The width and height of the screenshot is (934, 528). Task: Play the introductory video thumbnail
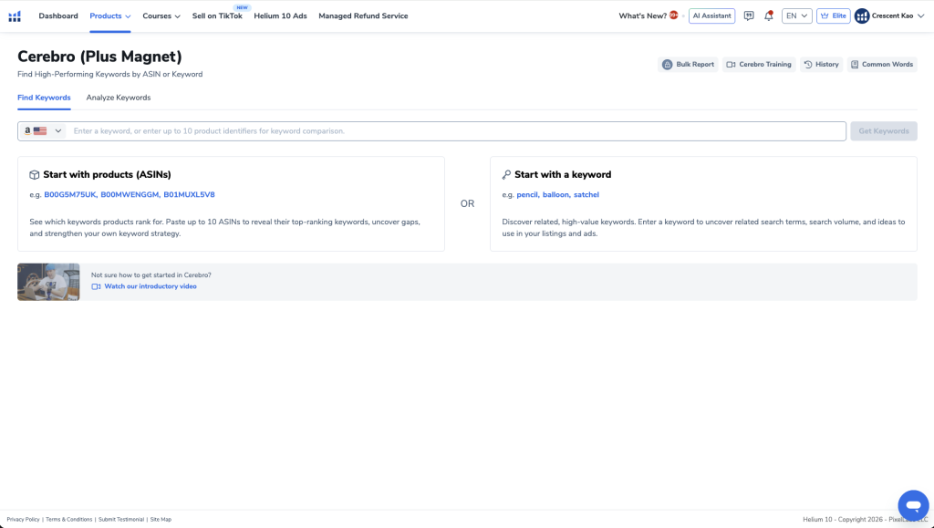tap(48, 282)
